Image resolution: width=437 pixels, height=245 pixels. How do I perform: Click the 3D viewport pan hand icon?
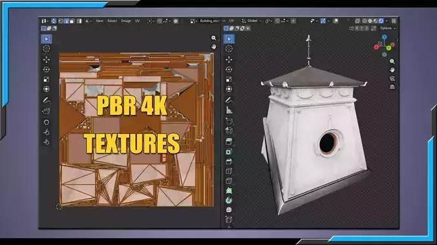point(392,70)
